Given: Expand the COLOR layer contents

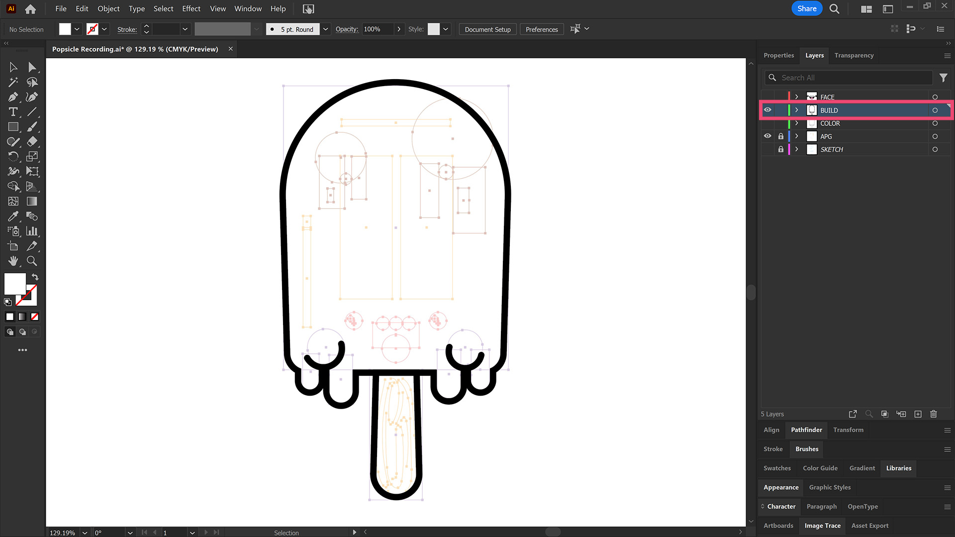Looking at the screenshot, I should click(x=797, y=123).
